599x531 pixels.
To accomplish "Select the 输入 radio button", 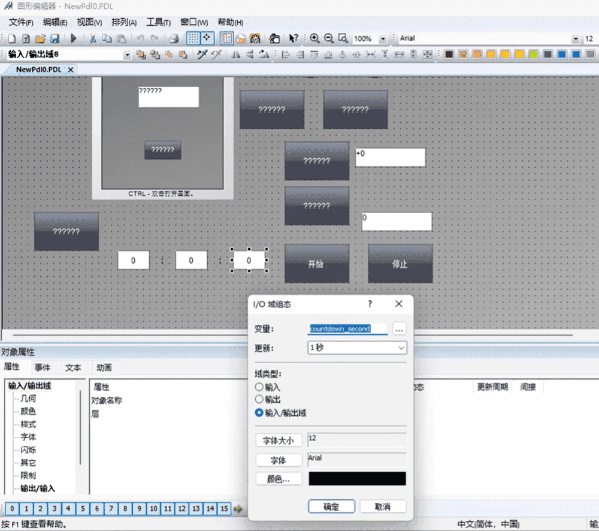I will click(x=259, y=387).
